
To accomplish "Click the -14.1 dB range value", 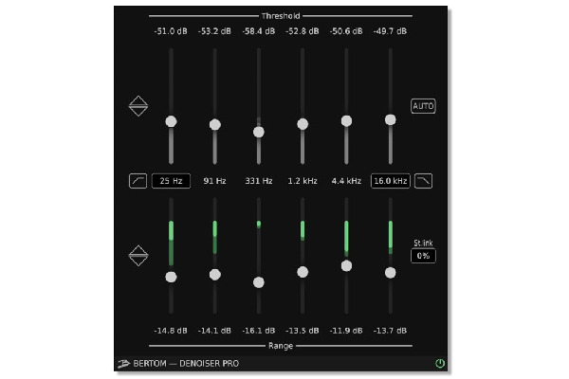I will [214, 331].
